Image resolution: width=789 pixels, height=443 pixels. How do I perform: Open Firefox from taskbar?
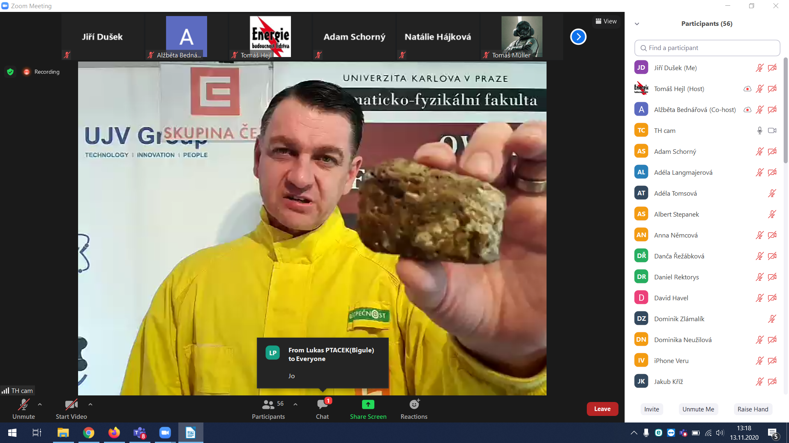point(114,433)
